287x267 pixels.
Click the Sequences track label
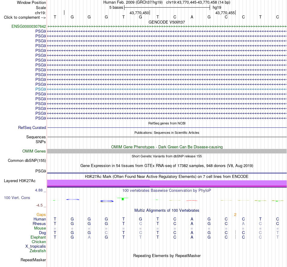[36, 137]
